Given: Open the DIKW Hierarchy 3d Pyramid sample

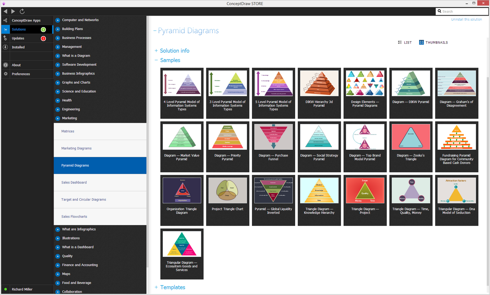Looking at the screenshot, I should tap(319, 93).
